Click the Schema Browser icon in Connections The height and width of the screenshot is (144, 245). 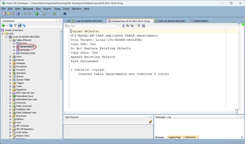tap(20, 25)
